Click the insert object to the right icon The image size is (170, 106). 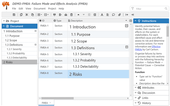pos(60,15)
